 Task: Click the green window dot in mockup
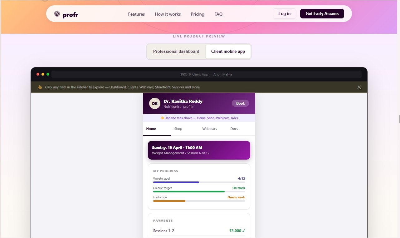click(x=48, y=74)
